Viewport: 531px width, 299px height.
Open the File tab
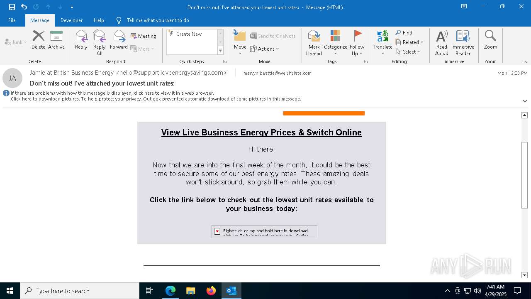coord(12,20)
